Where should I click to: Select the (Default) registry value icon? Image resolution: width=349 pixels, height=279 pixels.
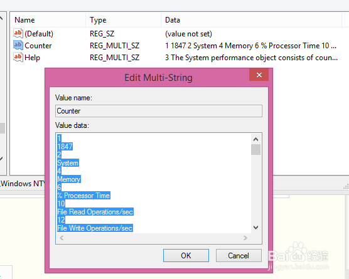(18, 33)
